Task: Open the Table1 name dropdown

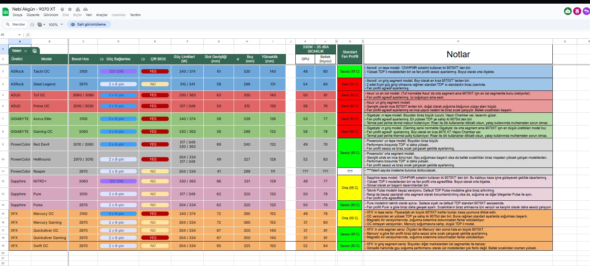Action: point(25,51)
